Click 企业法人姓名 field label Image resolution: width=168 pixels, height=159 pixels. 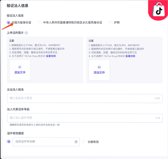pyautogui.click(x=15, y=90)
